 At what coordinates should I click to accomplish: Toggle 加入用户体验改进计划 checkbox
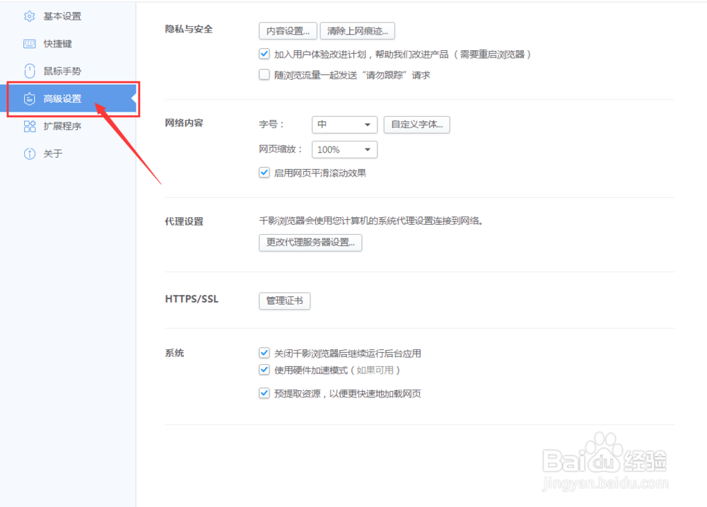coord(264,54)
